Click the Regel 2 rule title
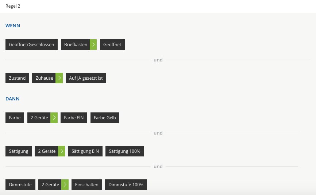Screen dimensions: 316x195 (x=13, y=6)
